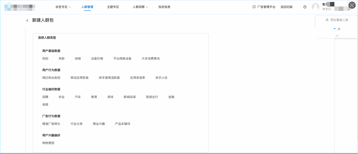Select the 旅游出行 industry preference

coord(151,97)
